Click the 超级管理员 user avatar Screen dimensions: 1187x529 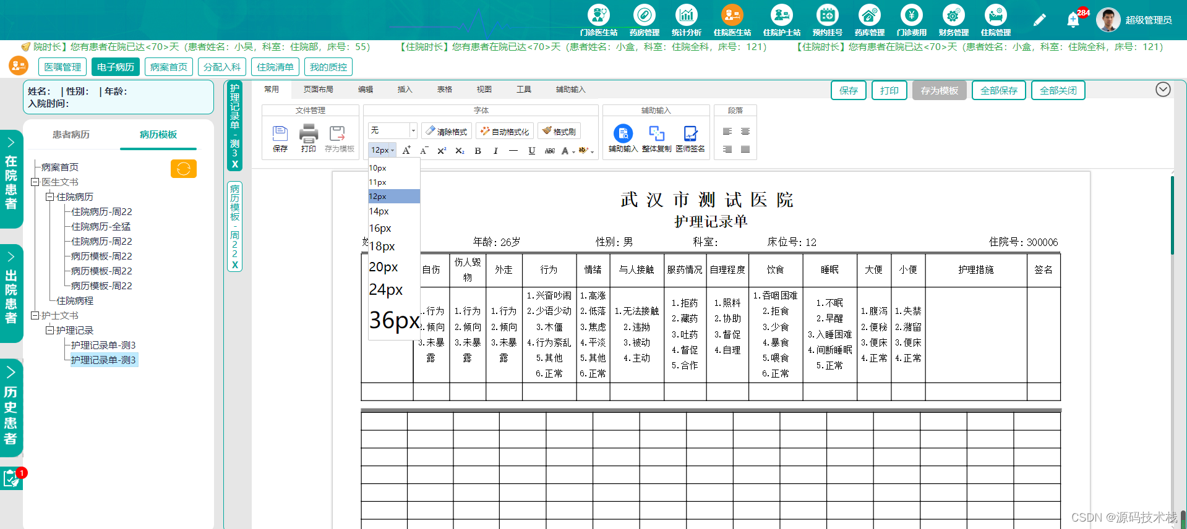pos(1108,20)
